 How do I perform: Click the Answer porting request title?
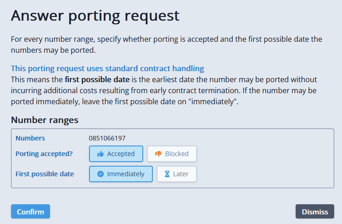click(95, 16)
